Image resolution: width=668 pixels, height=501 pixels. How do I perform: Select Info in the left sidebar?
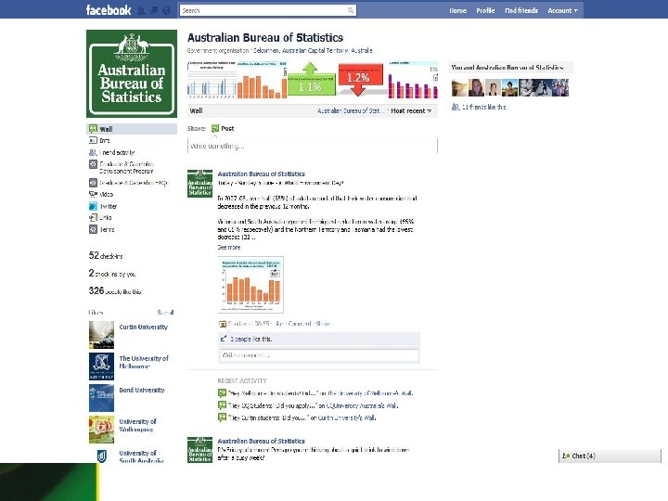(104, 140)
